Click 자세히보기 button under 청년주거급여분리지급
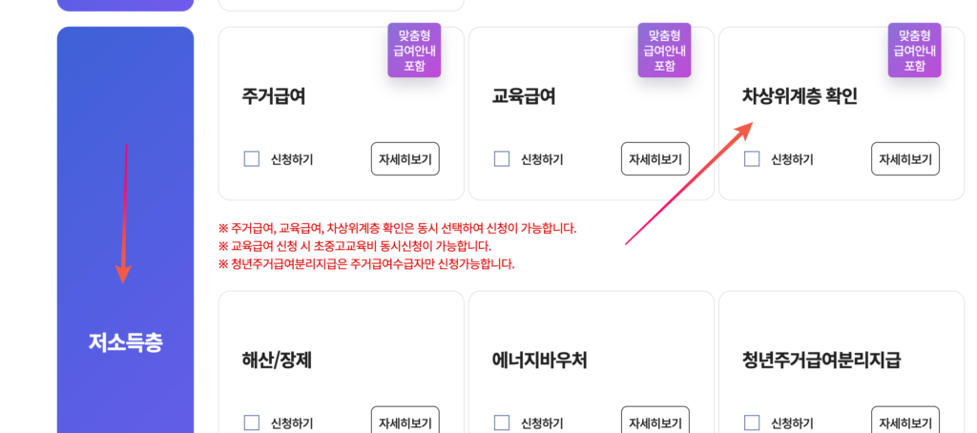This screenshot has width=977, height=433. click(904, 422)
